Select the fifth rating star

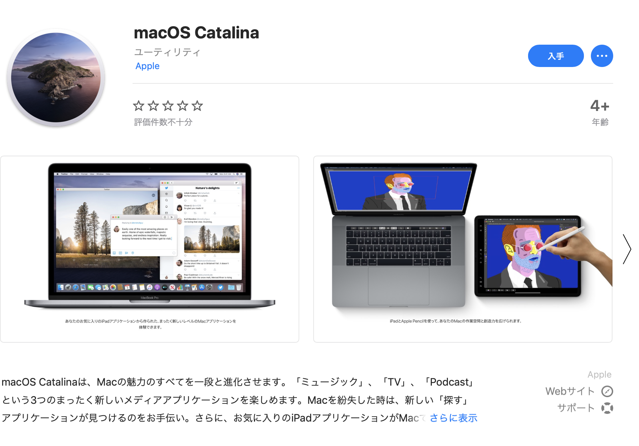tap(197, 105)
